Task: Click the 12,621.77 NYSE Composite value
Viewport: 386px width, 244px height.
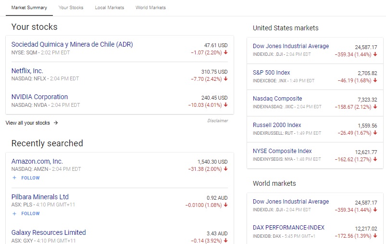Action: [x=366, y=152]
